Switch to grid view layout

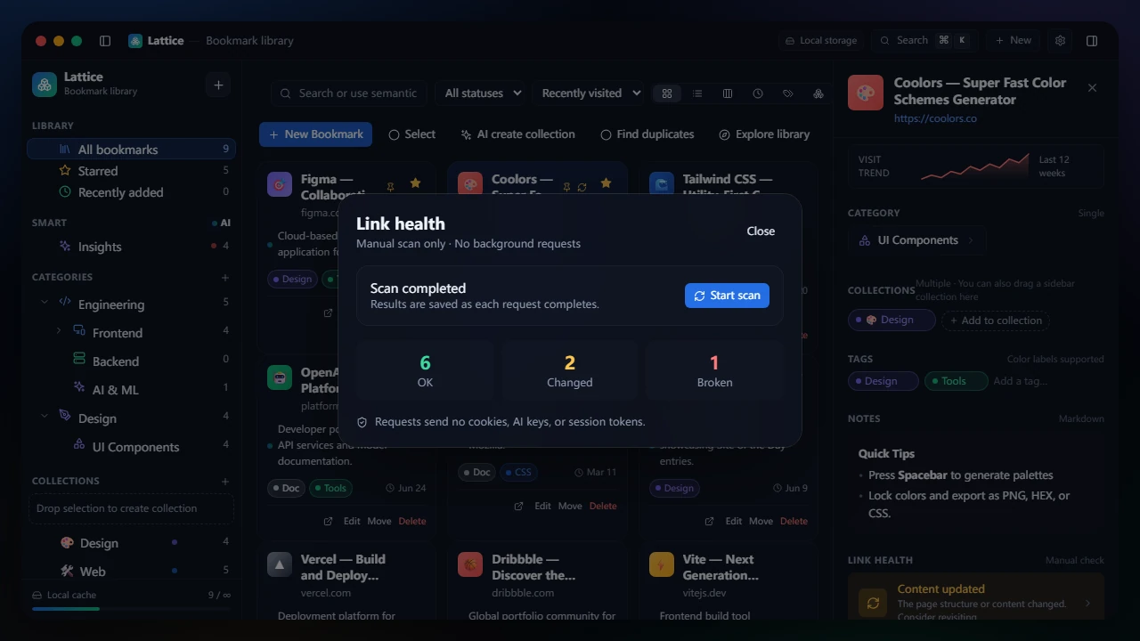click(666, 93)
